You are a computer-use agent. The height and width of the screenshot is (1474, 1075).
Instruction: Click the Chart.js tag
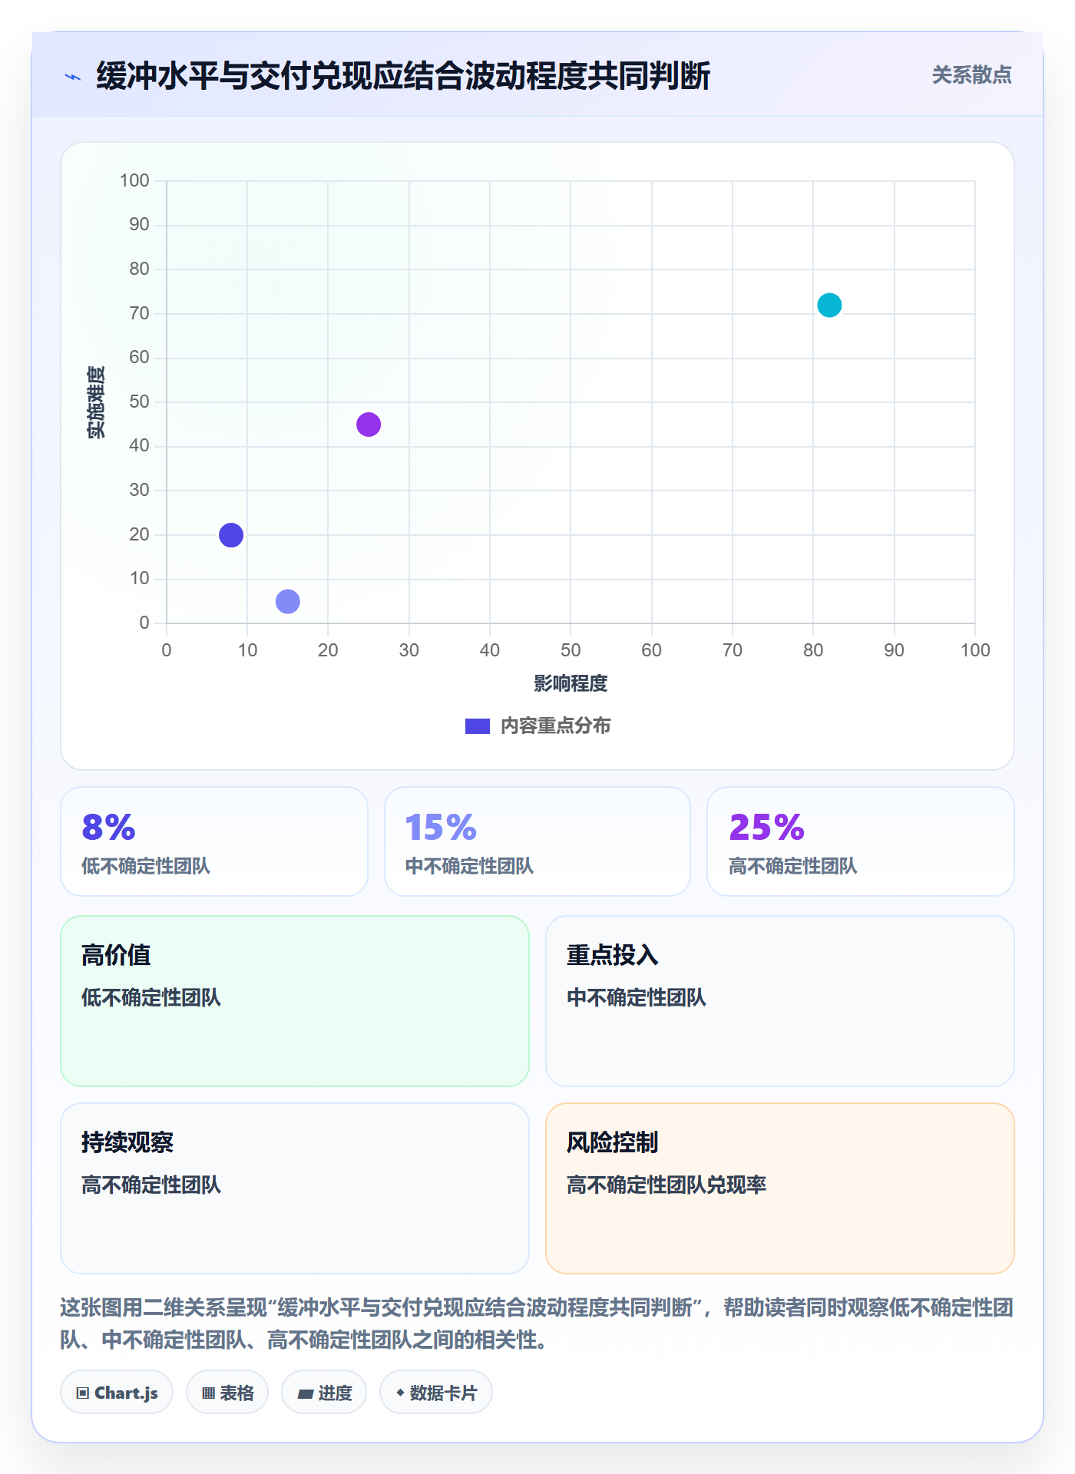(117, 1393)
